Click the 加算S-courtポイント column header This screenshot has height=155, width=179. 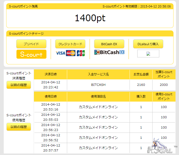164,74
